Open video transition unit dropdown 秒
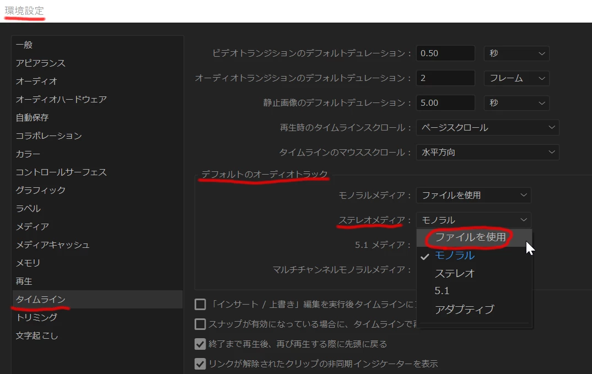Image resolution: width=592 pixels, height=374 pixels. [516, 53]
